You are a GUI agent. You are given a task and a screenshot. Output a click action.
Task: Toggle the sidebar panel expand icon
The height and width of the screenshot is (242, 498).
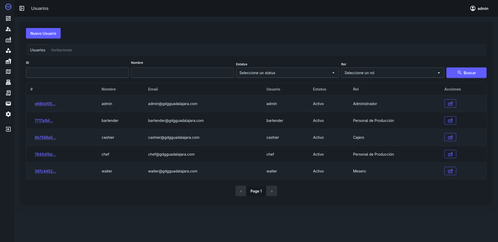click(x=22, y=8)
